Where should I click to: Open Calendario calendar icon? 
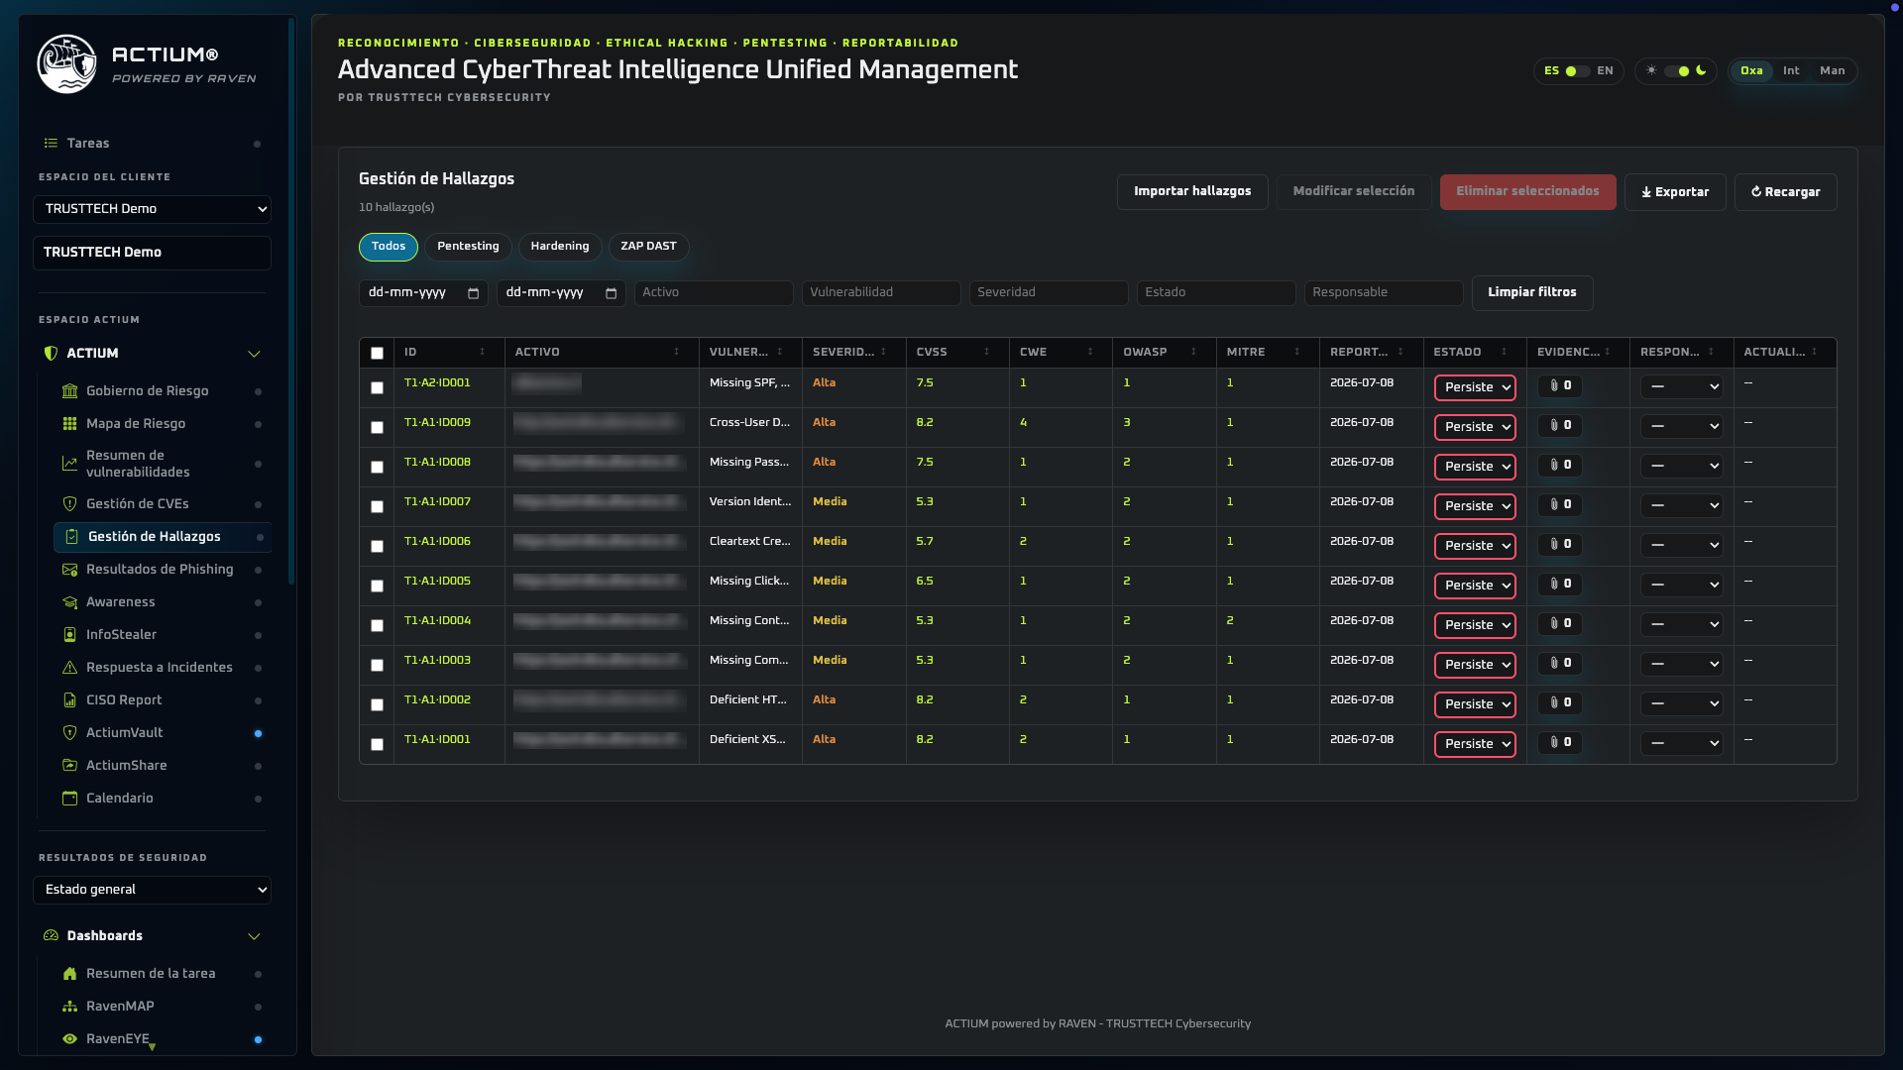pos(69,799)
